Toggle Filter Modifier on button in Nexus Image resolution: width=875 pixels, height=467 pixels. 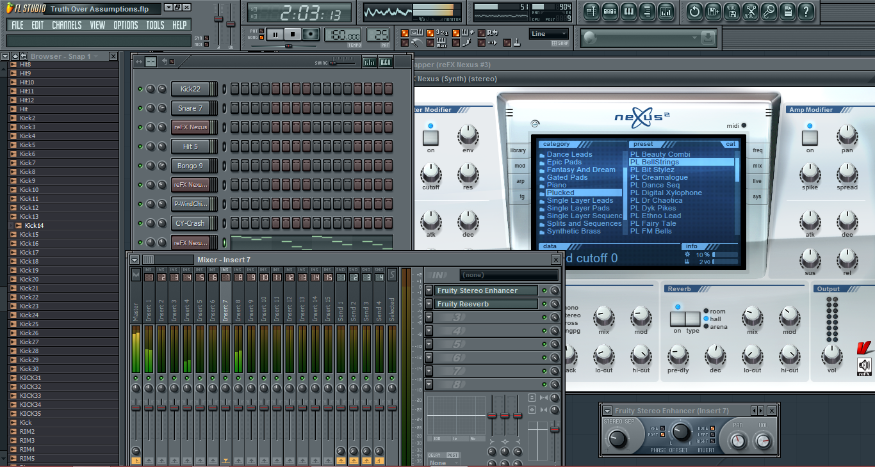430,137
